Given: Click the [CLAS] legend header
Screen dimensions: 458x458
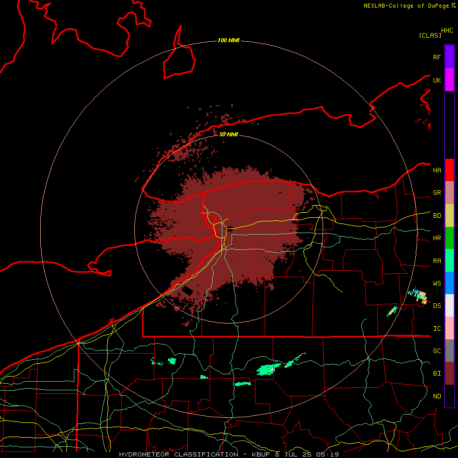Looking at the screenshot, I should 430,35.
